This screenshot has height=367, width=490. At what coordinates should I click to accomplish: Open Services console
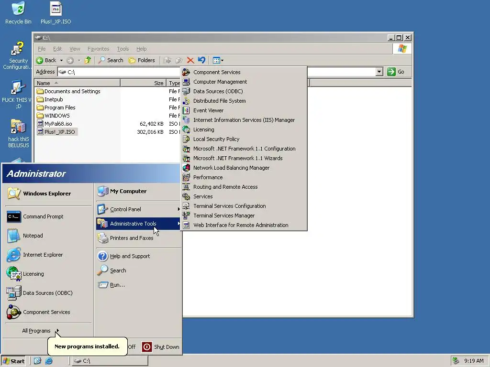tap(244, 196)
